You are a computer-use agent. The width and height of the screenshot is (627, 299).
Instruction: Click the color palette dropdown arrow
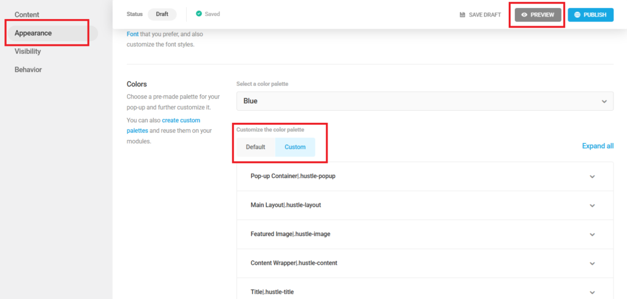tap(604, 102)
